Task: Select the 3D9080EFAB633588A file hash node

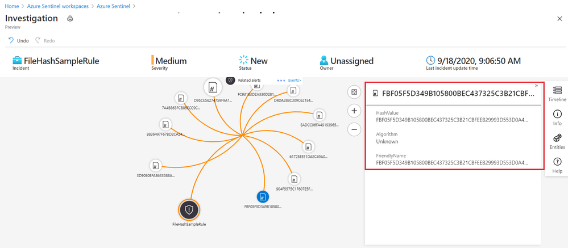Action: (x=155, y=166)
